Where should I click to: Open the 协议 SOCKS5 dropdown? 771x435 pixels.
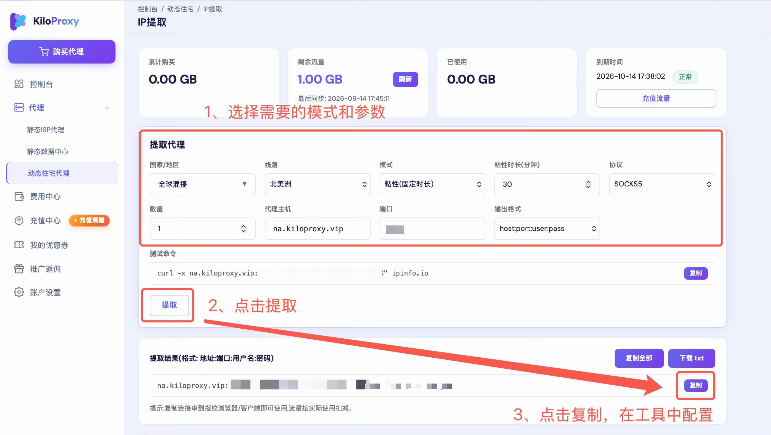click(662, 184)
